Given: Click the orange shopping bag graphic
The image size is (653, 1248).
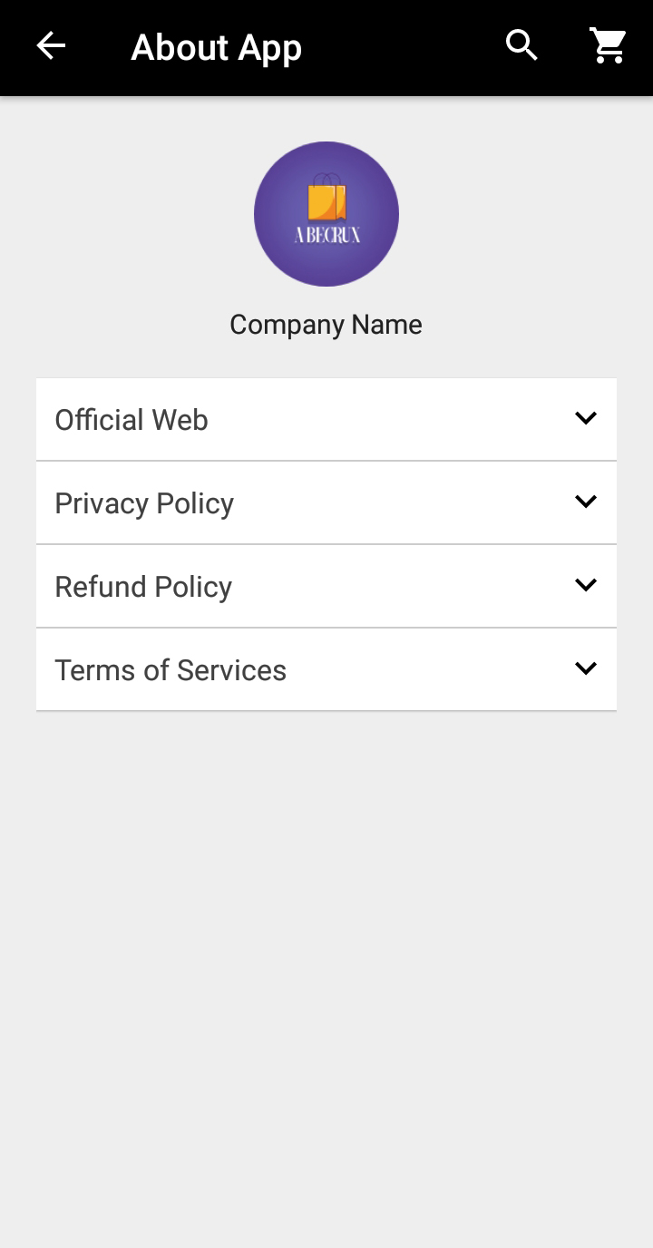Looking at the screenshot, I should [326, 200].
